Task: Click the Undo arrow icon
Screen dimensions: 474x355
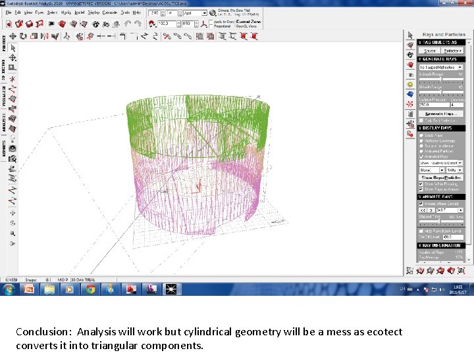Action: coord(128,24)
